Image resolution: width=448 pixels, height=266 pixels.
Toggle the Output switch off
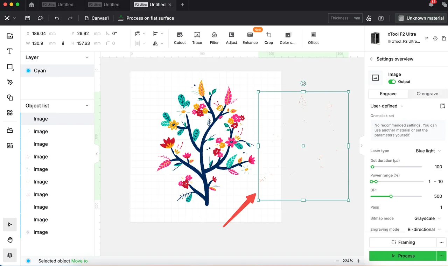[x=392, y=82]
